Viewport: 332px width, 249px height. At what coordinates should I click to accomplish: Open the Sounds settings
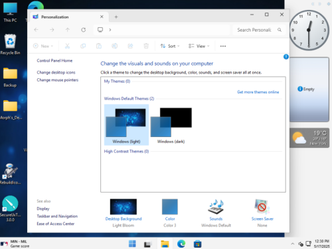216,213
